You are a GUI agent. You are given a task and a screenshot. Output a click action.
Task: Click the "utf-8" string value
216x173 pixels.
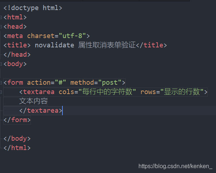[x=72, y=36]
